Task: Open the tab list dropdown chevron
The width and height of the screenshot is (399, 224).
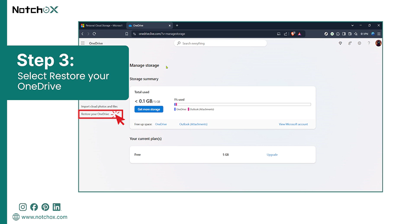Action: coord(352,25)
